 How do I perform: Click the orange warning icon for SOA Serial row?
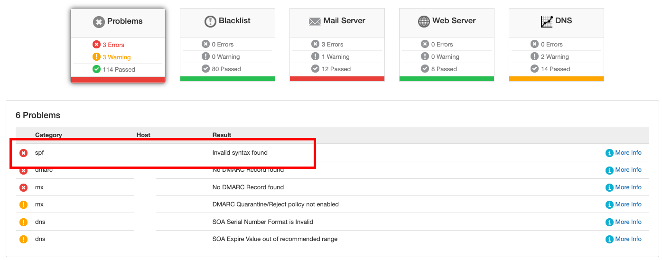(x=23, y=222)
